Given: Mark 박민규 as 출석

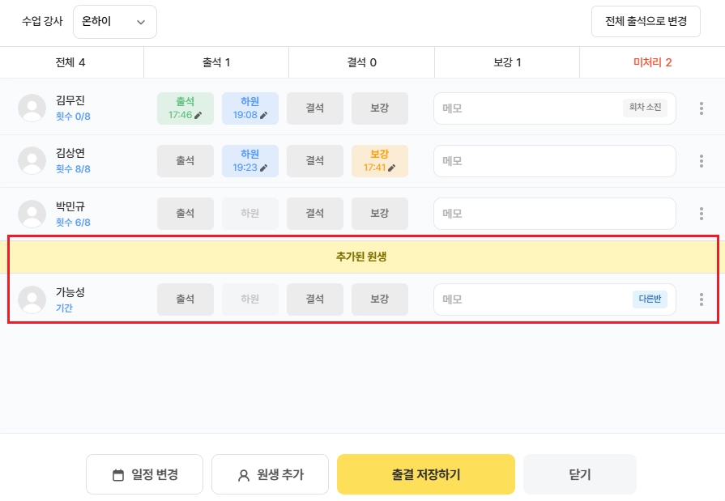Looking at the screenshot, I should tap(186, 214).
